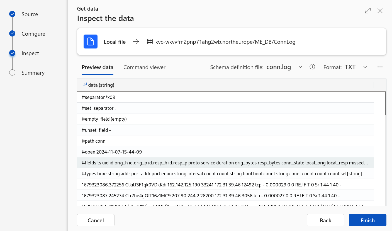This screenshot has width=392, height=231.
Task: Click the preview table vertical scrollbar
Action: [x=385, y=103]
